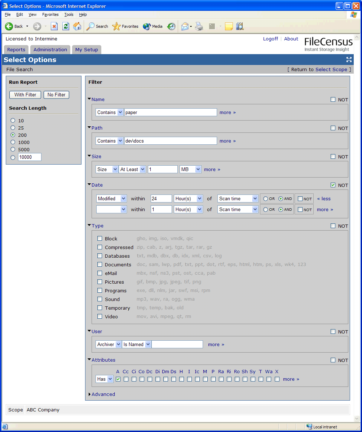Click the No Filter button
362x432 pixels.
tap(57, 95)
